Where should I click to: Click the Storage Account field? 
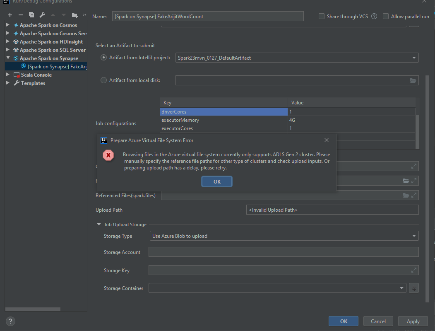tap(284, 252)
